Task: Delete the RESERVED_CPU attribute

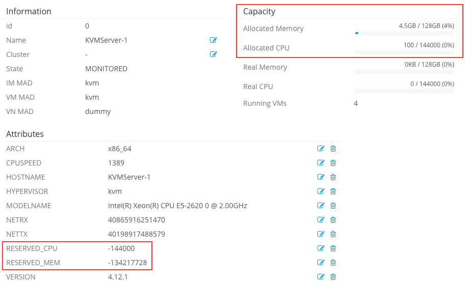Action: (333, 248)
